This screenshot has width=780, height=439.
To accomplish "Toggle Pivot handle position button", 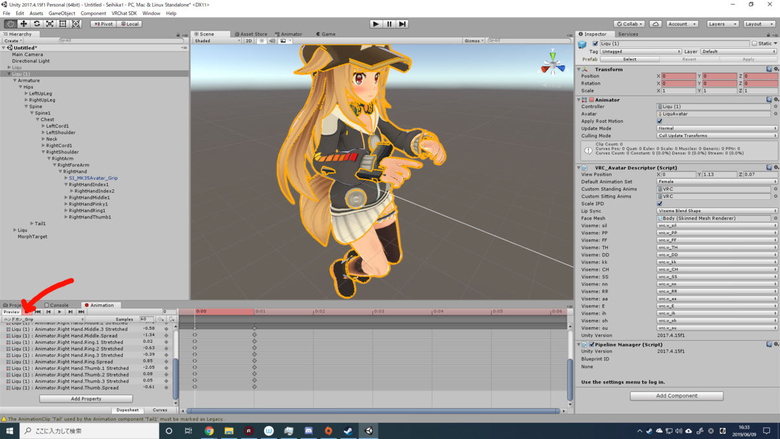I will tap(103, 24).
